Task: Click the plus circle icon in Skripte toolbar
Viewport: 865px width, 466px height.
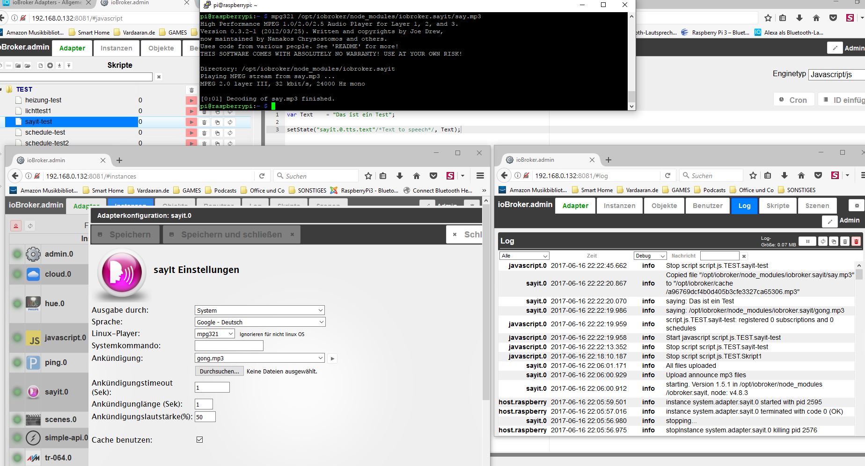Action: click(50, 65)
